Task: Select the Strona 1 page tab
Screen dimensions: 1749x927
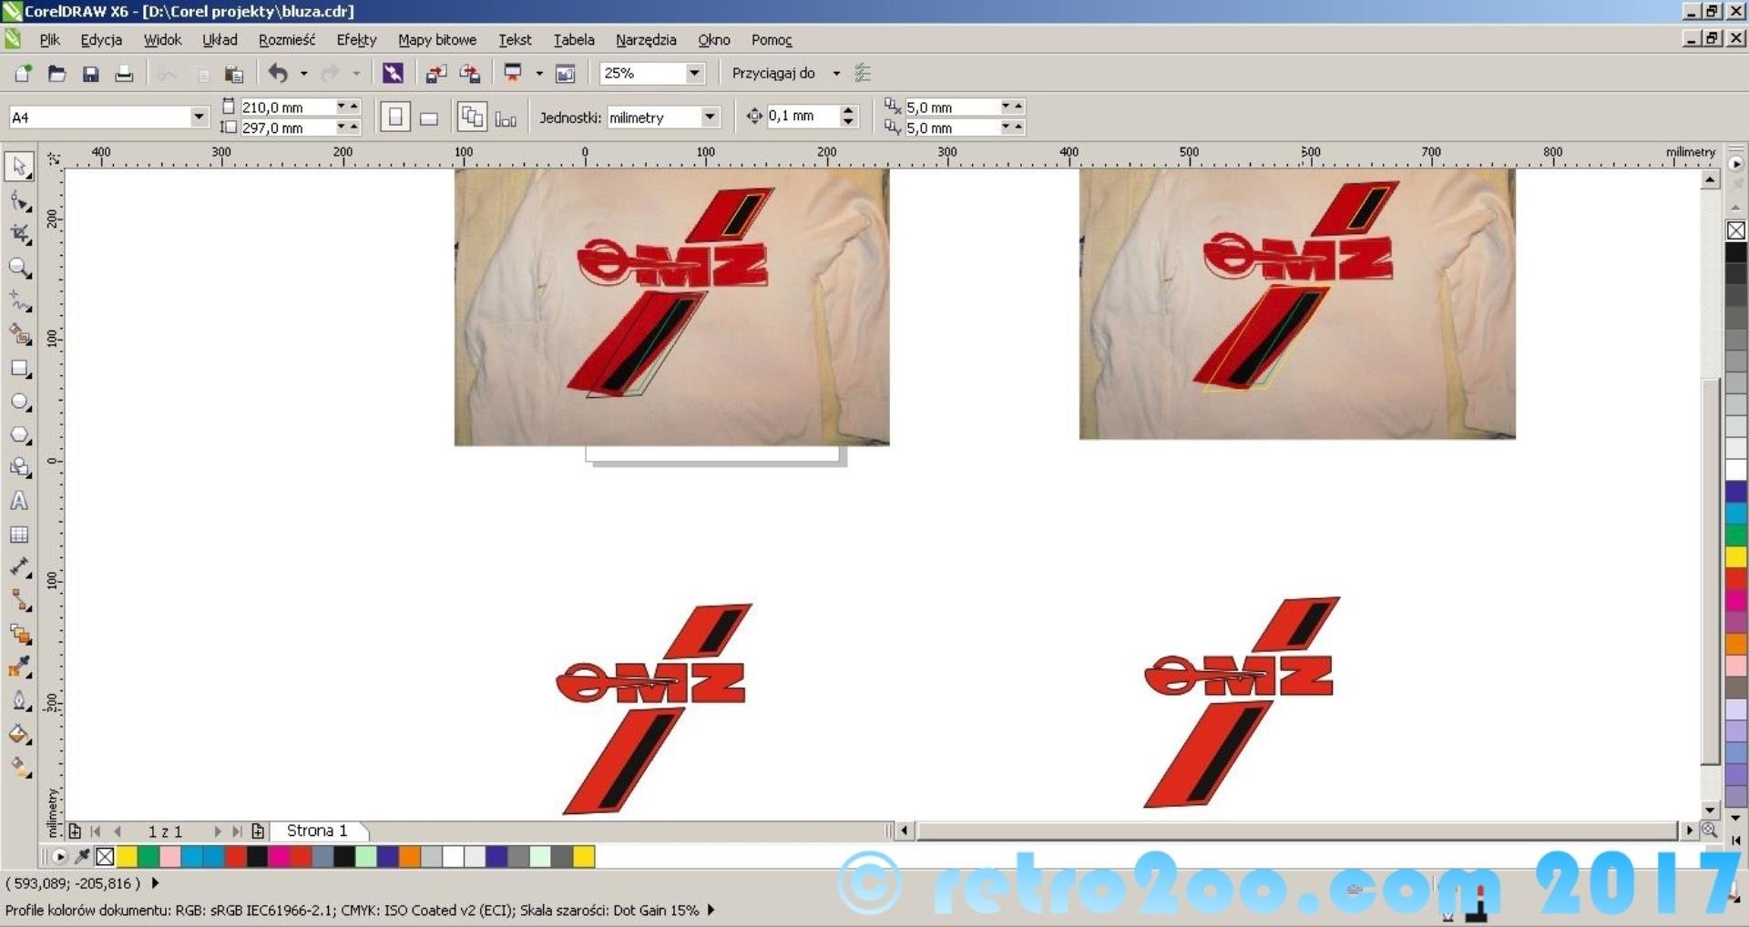Action: 317,830
